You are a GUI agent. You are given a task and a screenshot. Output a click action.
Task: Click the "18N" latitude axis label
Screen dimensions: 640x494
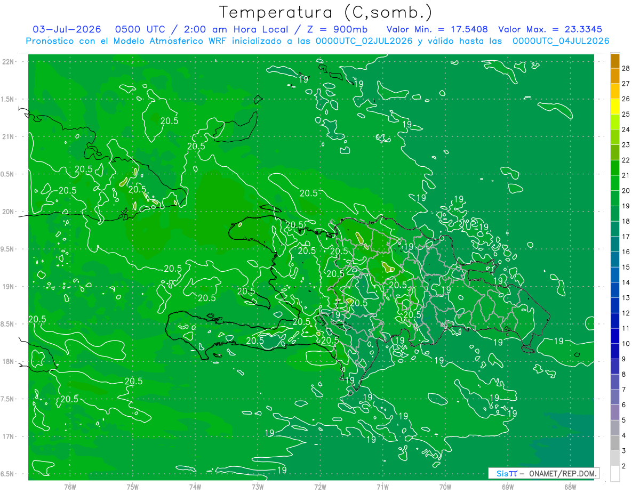click(x=8, y=361)
